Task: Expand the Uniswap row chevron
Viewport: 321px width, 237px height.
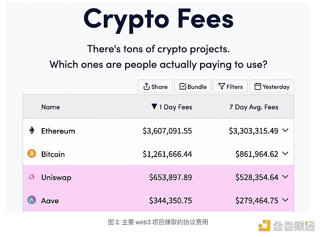Action: tap(285, 177)
